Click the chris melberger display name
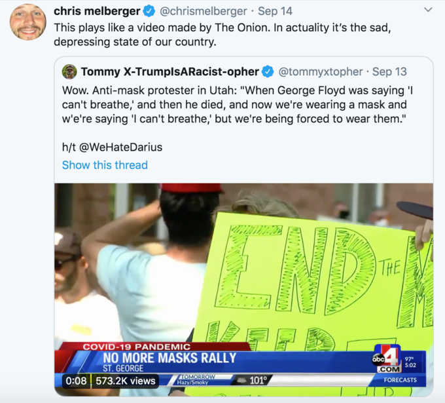This screenshot has height=403, width=445. [x=97, y=11]
